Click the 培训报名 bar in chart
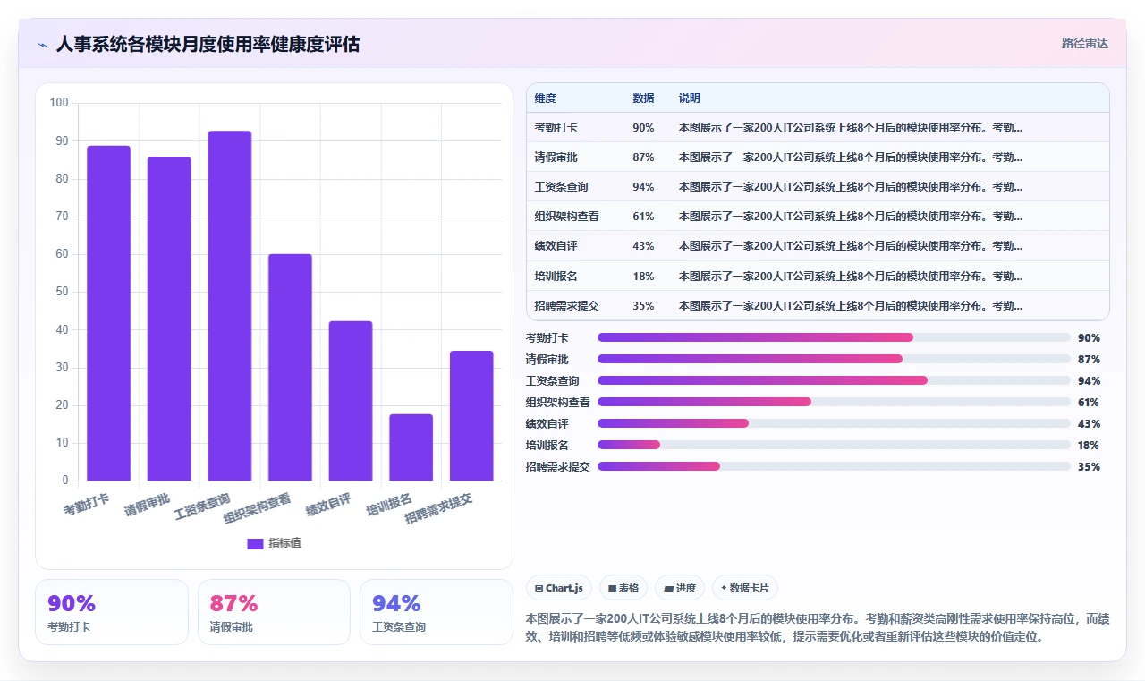The image size is (1145, 681). (411, 447)
